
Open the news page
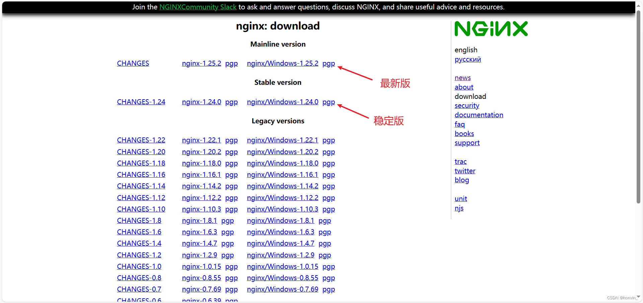462,78
